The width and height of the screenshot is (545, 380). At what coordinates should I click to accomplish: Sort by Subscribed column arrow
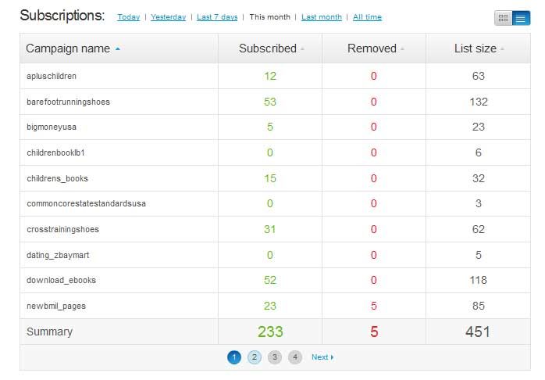click(x=302, y=49)
